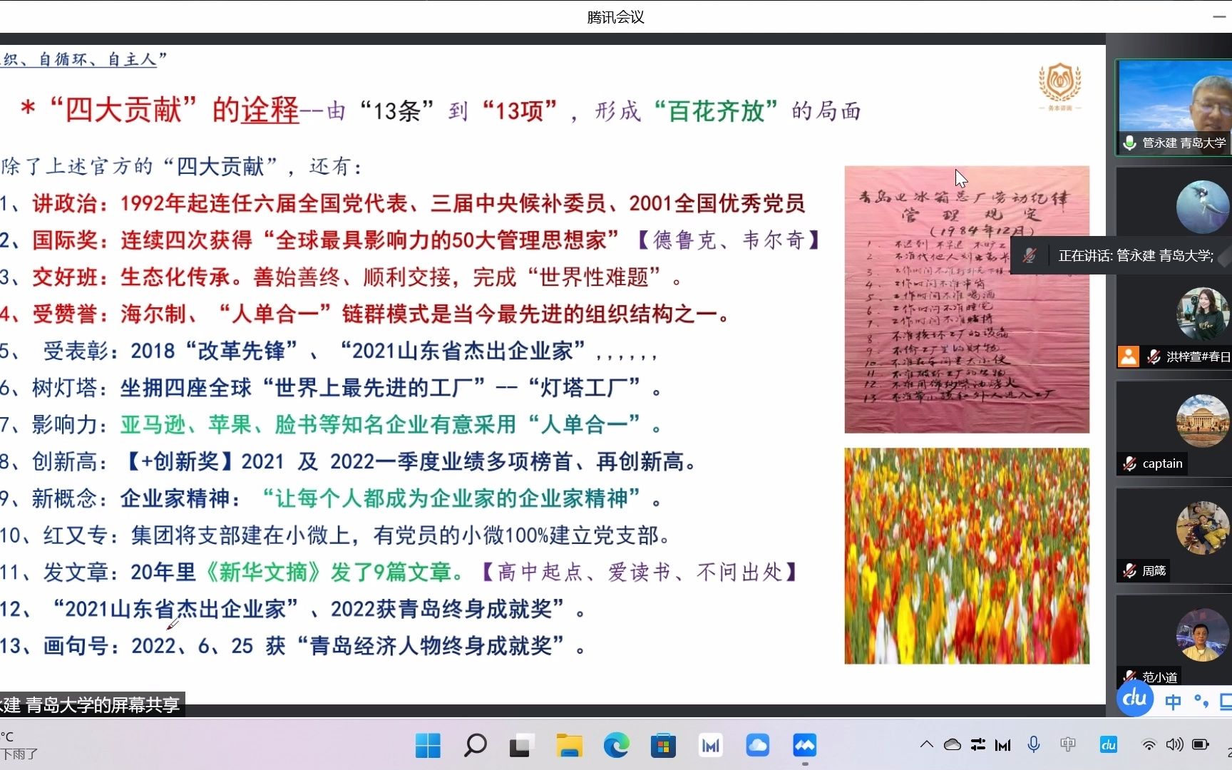This screenshot has height=770, width=1232.
Task: Expand hidden system tray icons
Action: click(x=926, y=744)
